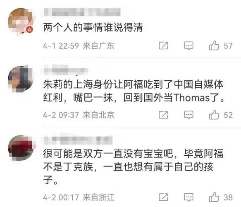Click the blurred username of the Beijing commenter
Image resolution: width=241 pixels, height=207 pixels.
click(66, 70)
